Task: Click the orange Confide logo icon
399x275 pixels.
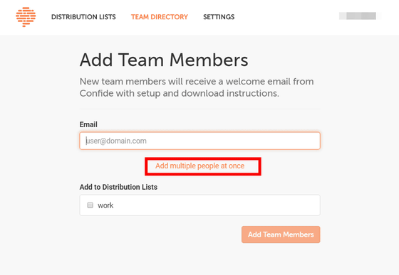Action: 26,17
